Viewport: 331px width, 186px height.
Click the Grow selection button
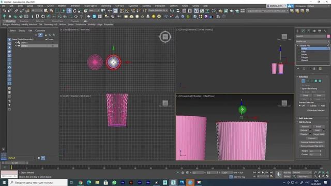319,96
